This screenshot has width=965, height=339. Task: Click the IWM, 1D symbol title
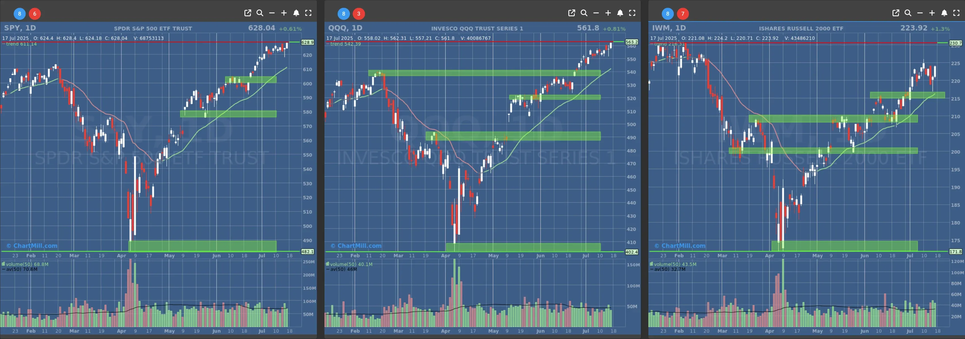click(669, 28)
